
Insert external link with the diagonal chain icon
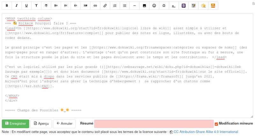tap(105, 6)
